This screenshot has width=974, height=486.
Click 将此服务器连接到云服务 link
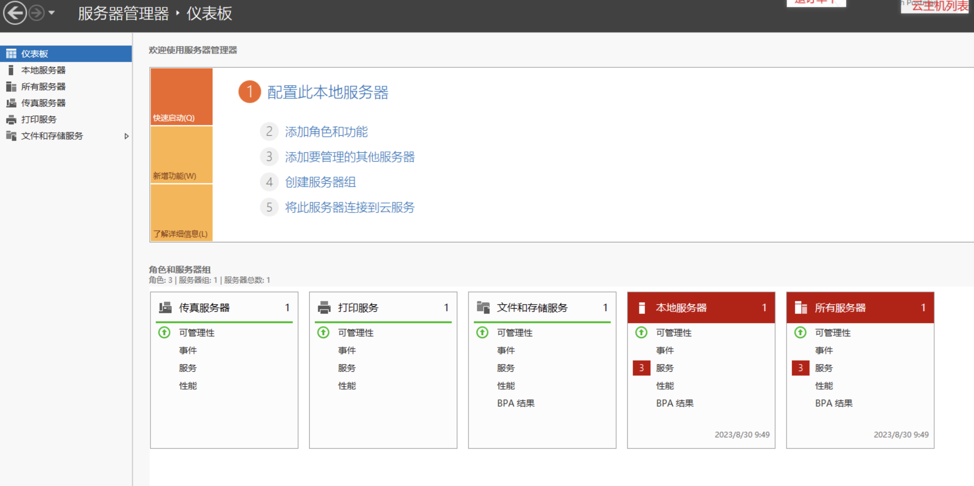[349, 207]
